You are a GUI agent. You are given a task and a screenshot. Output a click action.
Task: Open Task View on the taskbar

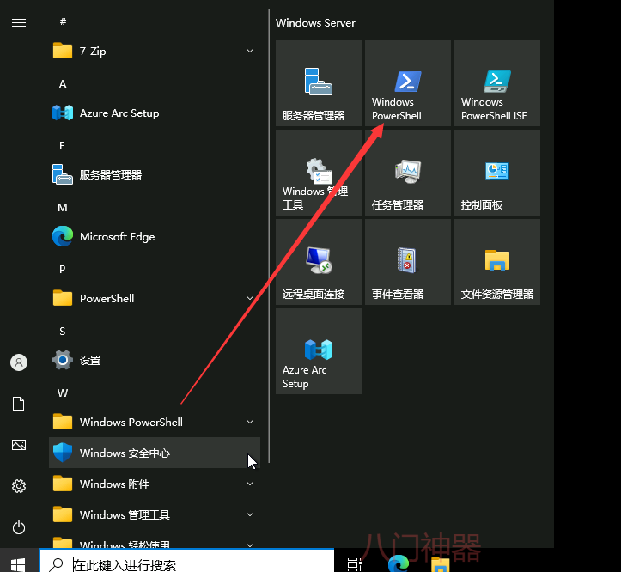[x=354, y=564]
